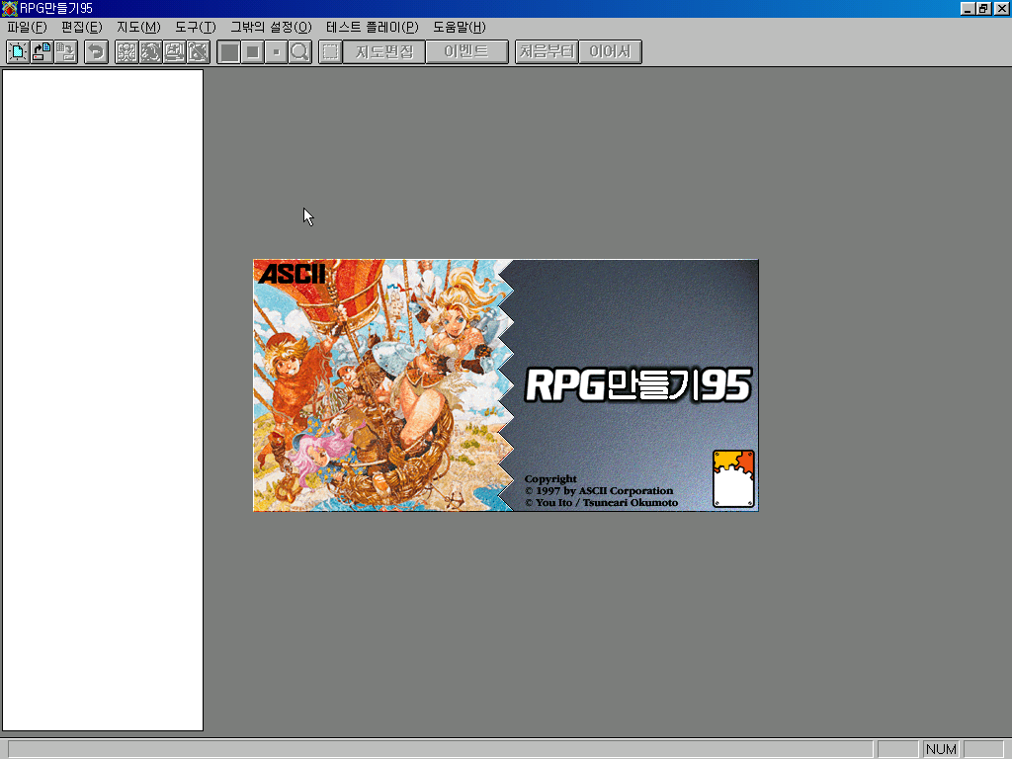Screen dimensions: 1012x759
Task: Click the Open project toolbar icon
Action: 42,51
